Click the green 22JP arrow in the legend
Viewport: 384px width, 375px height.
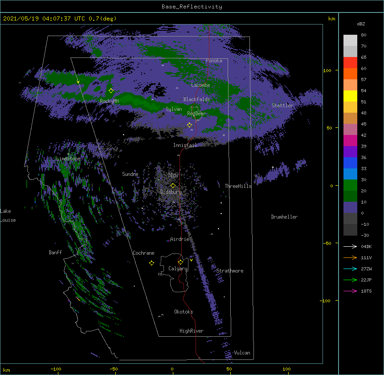pyautogui.click(x=350, y=280)
